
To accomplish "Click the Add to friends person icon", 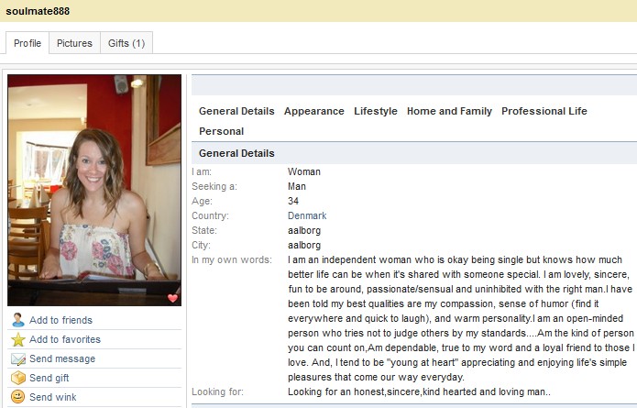I will 18,320.
